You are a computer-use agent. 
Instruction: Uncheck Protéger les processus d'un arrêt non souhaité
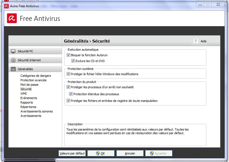click(x=69, y=87)
